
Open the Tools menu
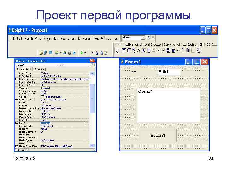95,38
